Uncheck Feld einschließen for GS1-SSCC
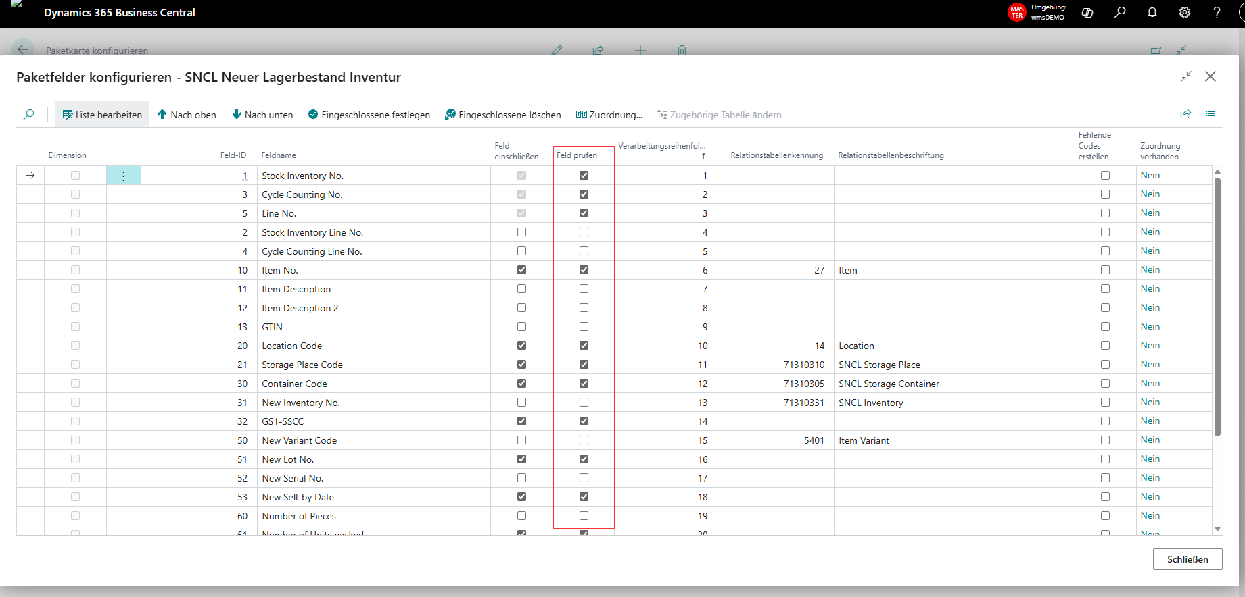The image size is (1245, 597). (x=521, y=421)
